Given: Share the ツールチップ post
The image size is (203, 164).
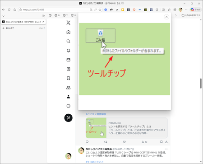Looking at the screenshot, I should point(166,142).
